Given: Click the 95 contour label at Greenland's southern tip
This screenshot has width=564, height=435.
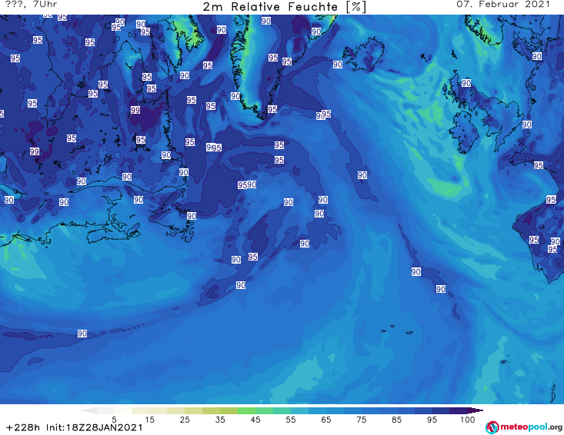Looking at the screenshot, I should pos(272,109).
